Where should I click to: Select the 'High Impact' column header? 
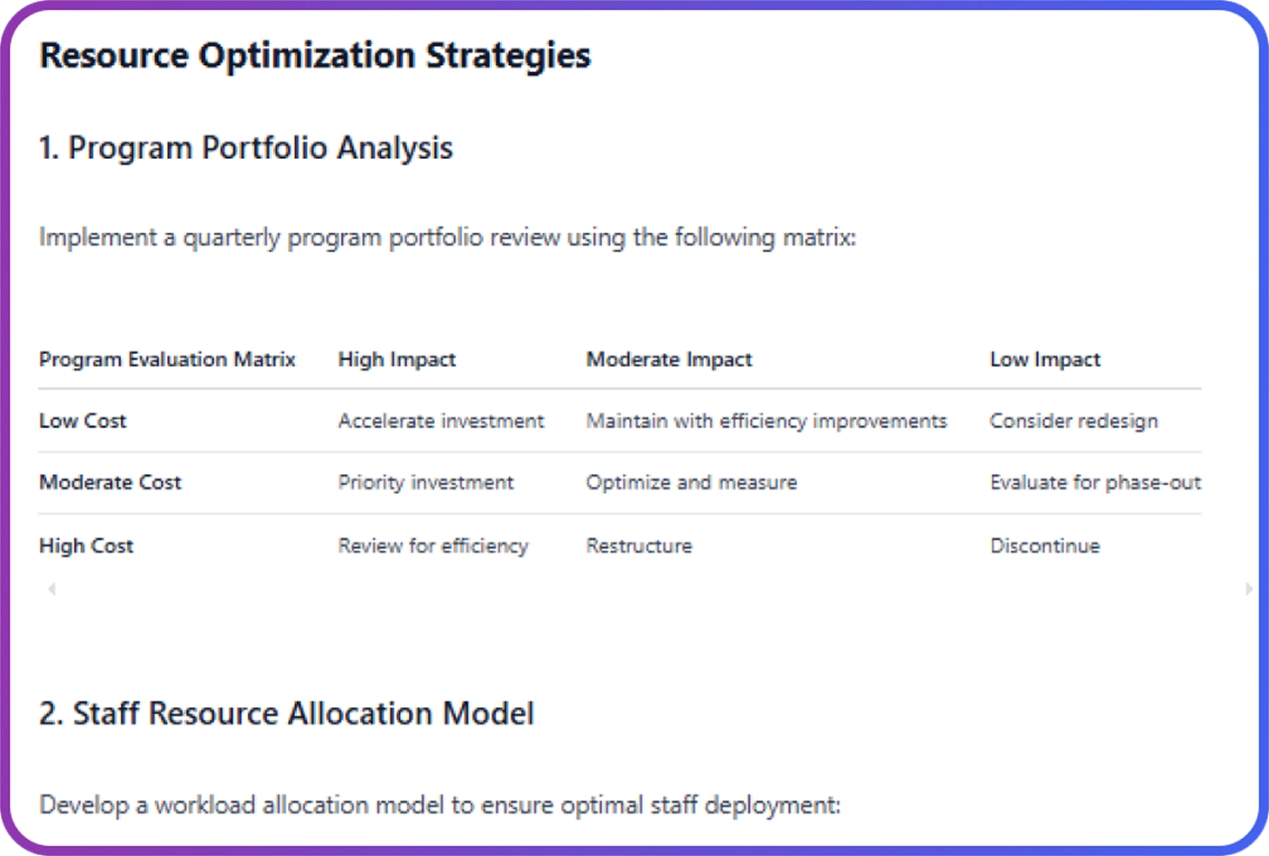[397, 359]
